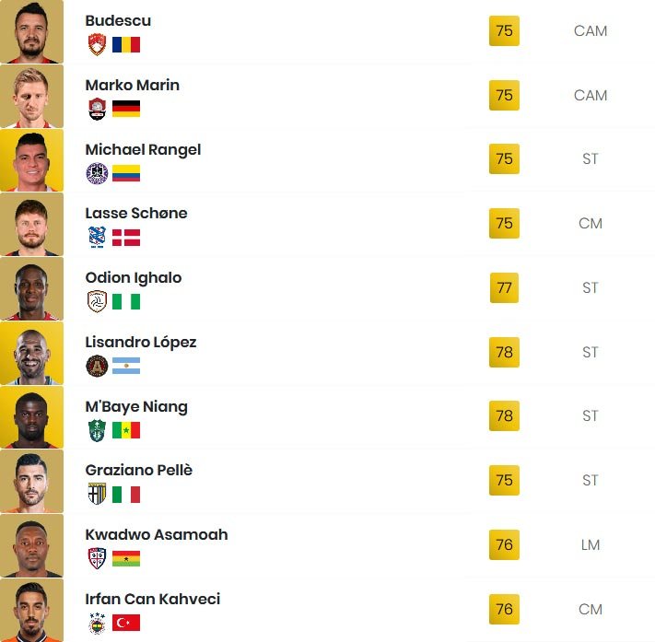Click Lisandro López's Atlanta United crest
This screenshot has height=642, width=655.
97,366
